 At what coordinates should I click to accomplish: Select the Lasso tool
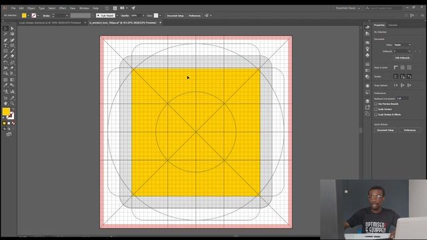point(12,34)
